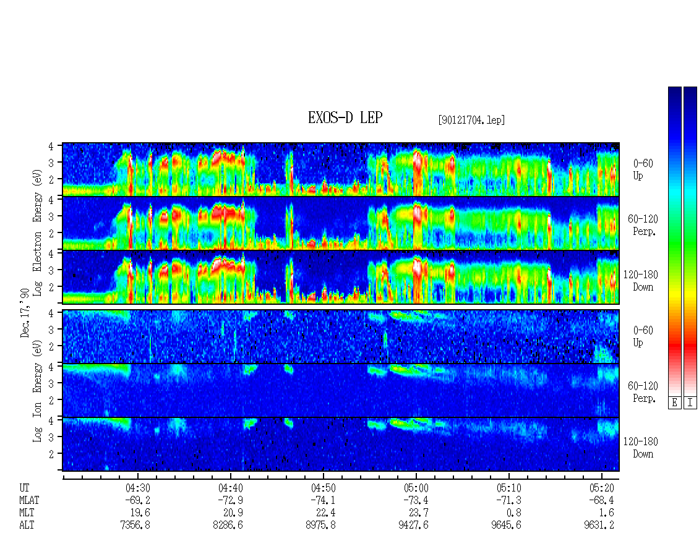The image size is (699, 541).
Task: Click the EXOS-D LEP plot title
Action: 345,117
